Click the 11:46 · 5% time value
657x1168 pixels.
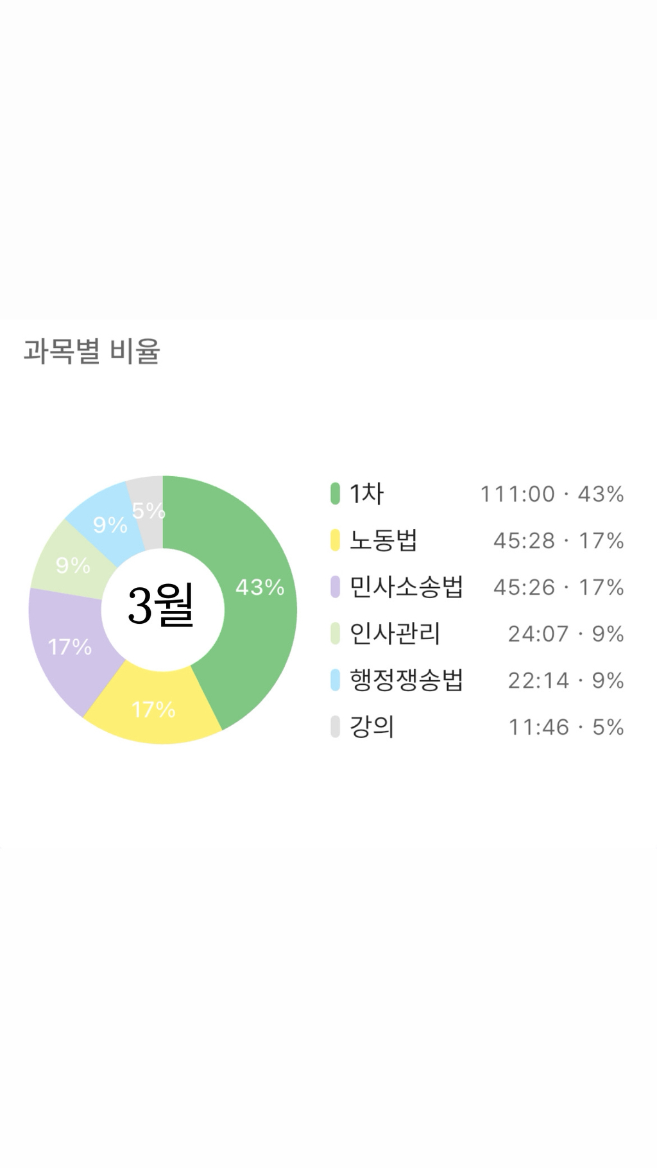coord(566,727)
